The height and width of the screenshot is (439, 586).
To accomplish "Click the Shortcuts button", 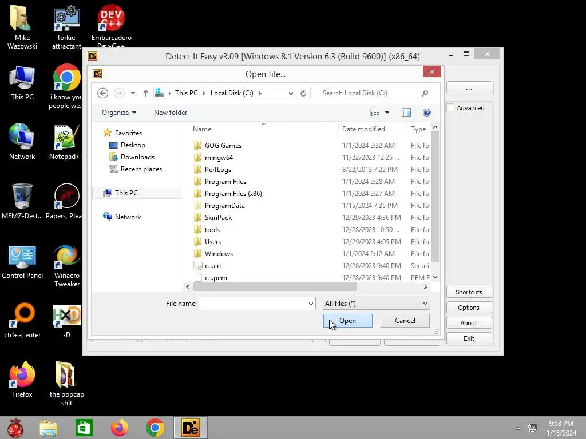I will point(469,292).
